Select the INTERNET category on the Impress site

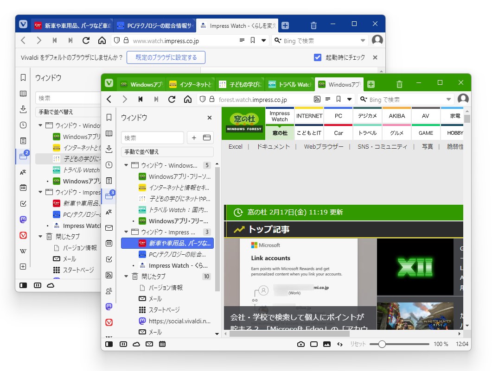click(309, 115)
